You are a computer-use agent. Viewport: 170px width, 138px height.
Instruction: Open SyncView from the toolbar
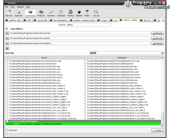click(x=51, y=13)
